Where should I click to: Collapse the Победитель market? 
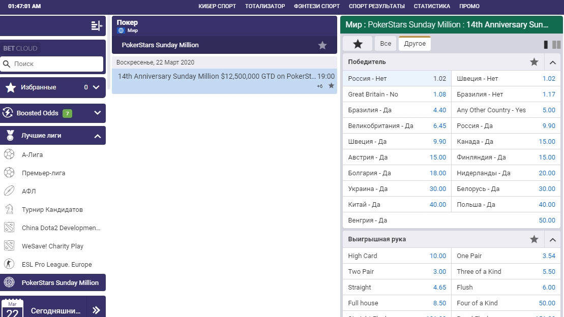pos(553,62)
